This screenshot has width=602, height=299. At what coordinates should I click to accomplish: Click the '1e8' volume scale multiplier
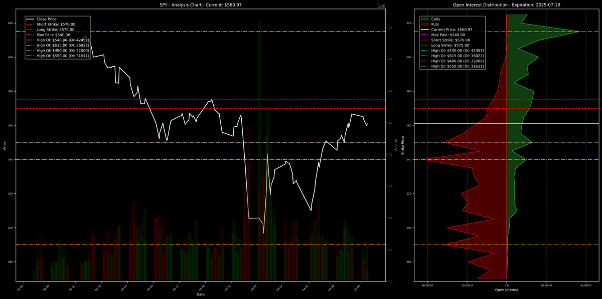click(x=381, y=6)
